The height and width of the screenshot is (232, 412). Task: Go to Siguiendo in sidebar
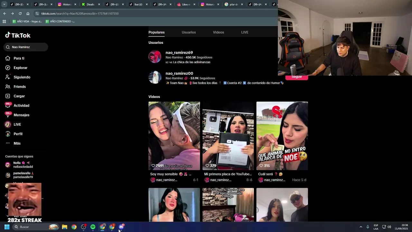[18, 77]
